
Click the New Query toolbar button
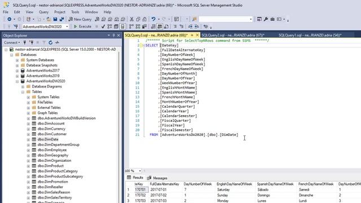pyautogui.click(x=80, y=19)
